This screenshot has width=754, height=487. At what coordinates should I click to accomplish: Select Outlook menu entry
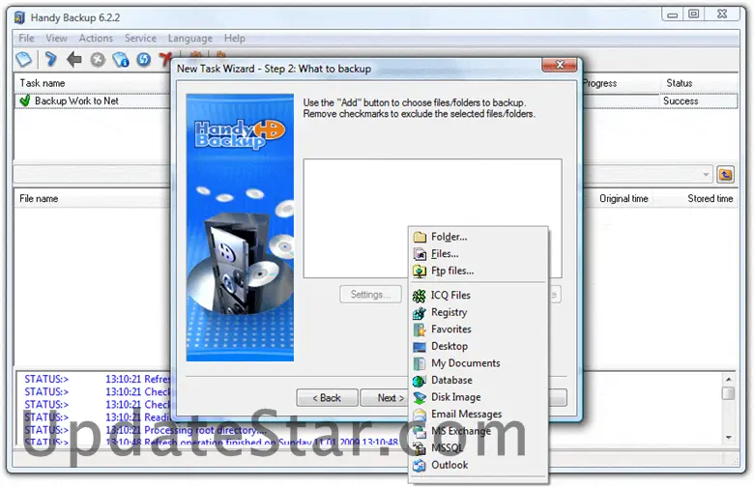point(478,466)
